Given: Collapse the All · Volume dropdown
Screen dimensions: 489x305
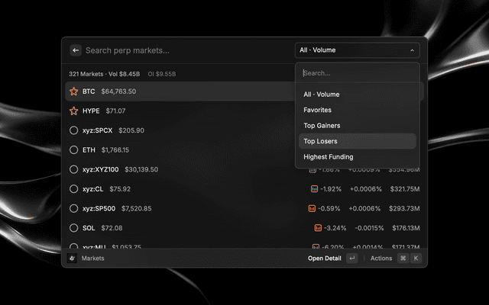Looking at the screenshot, I should (x=358, y=50).
